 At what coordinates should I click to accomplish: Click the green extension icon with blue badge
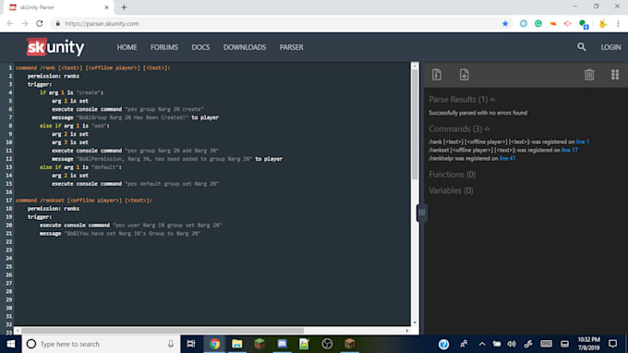(x=584, y=24)
